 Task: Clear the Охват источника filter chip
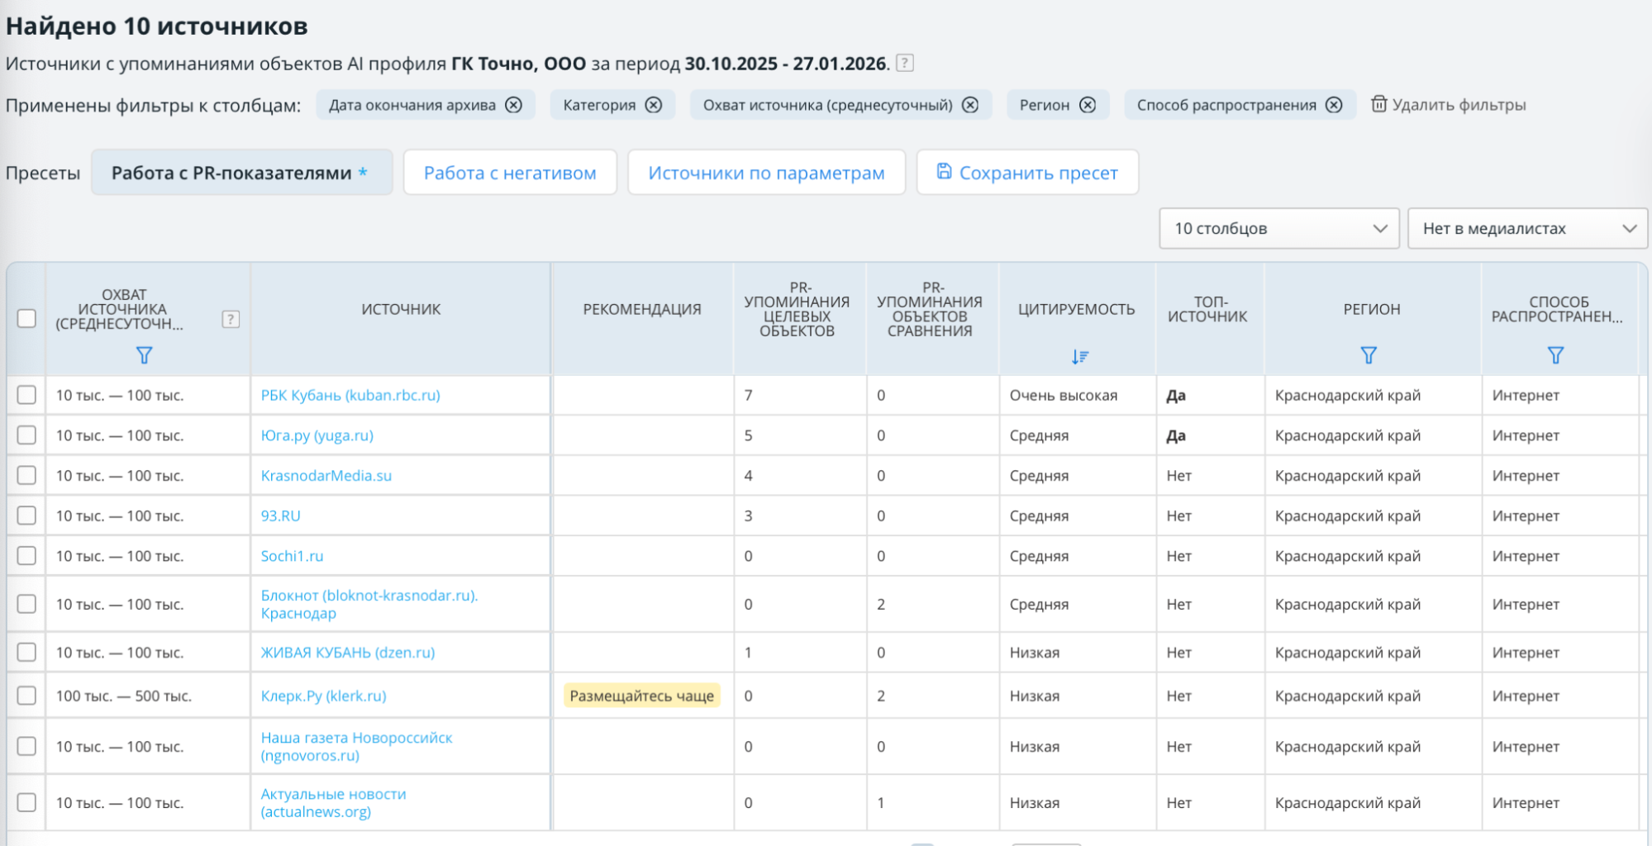[970, 105]
